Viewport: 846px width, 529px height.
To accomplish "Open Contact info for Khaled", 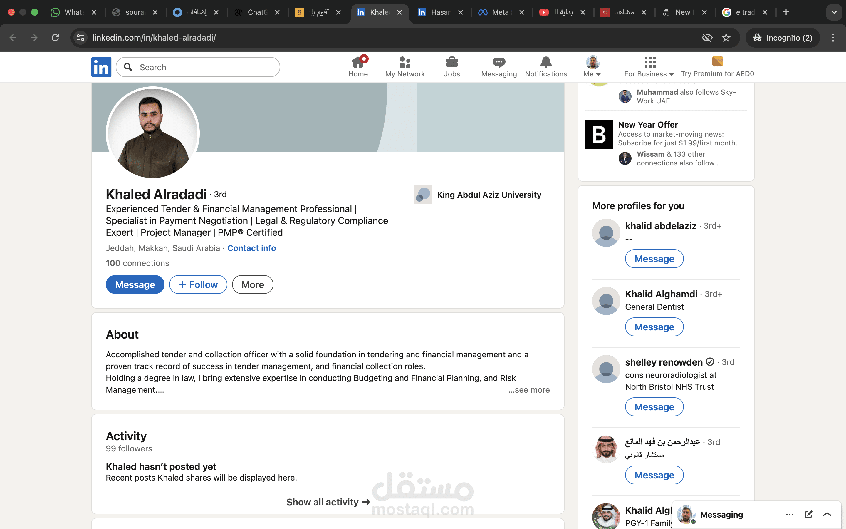I will coord(252,248).
